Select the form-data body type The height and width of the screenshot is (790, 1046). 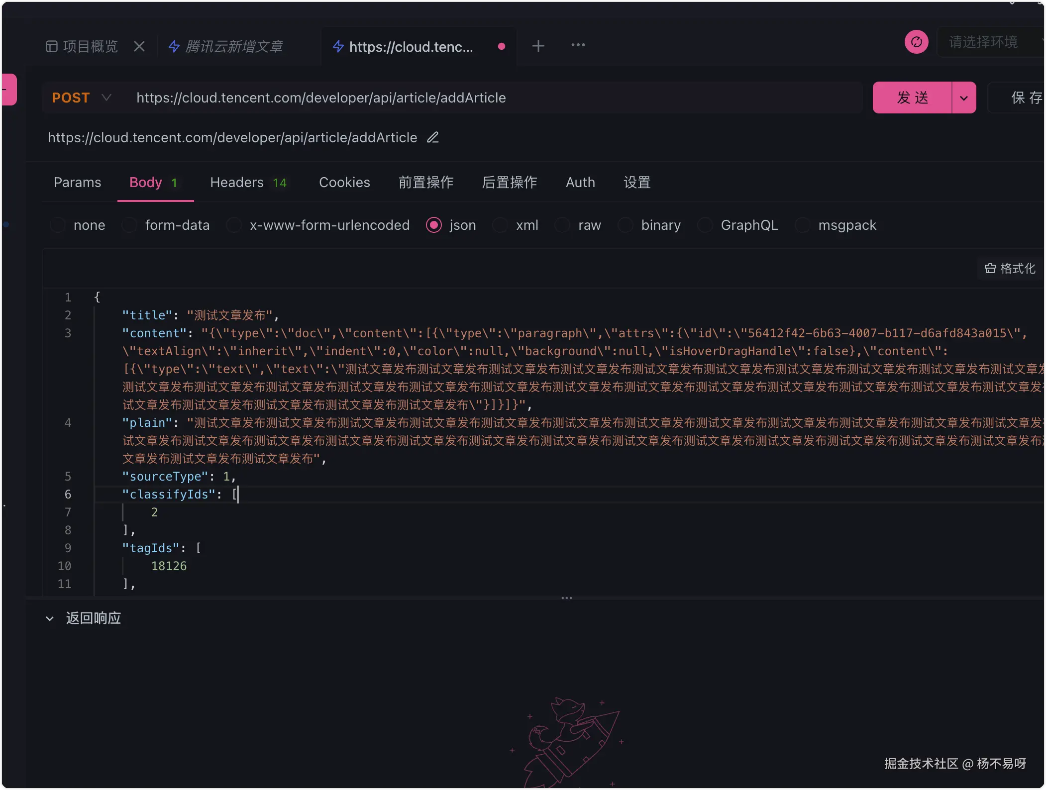pyautogui.click(x=130, y=225)
